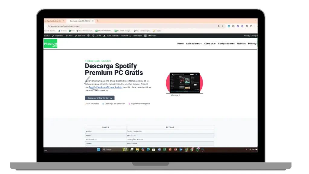
Task: Open a new browser tab with plus button
Action: [x=97, y=21]
